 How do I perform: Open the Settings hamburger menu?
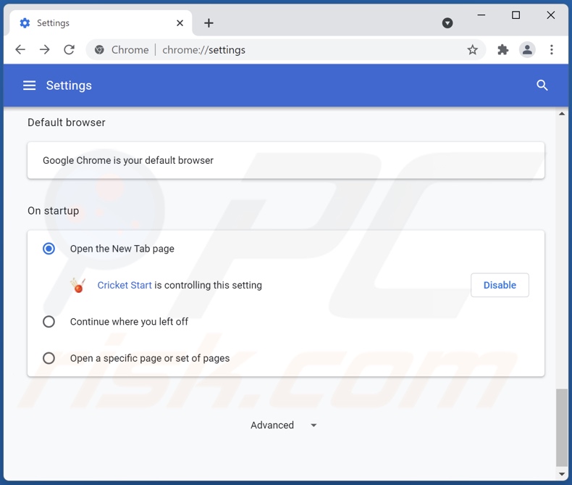pyautogui.click(x=29, y=86)
